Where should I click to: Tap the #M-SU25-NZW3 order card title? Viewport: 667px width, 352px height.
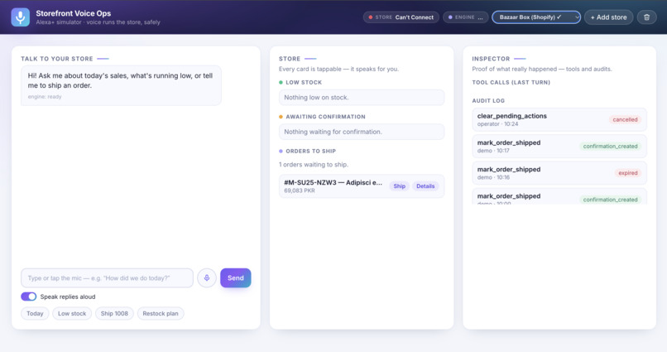click(x=333, y=182)
